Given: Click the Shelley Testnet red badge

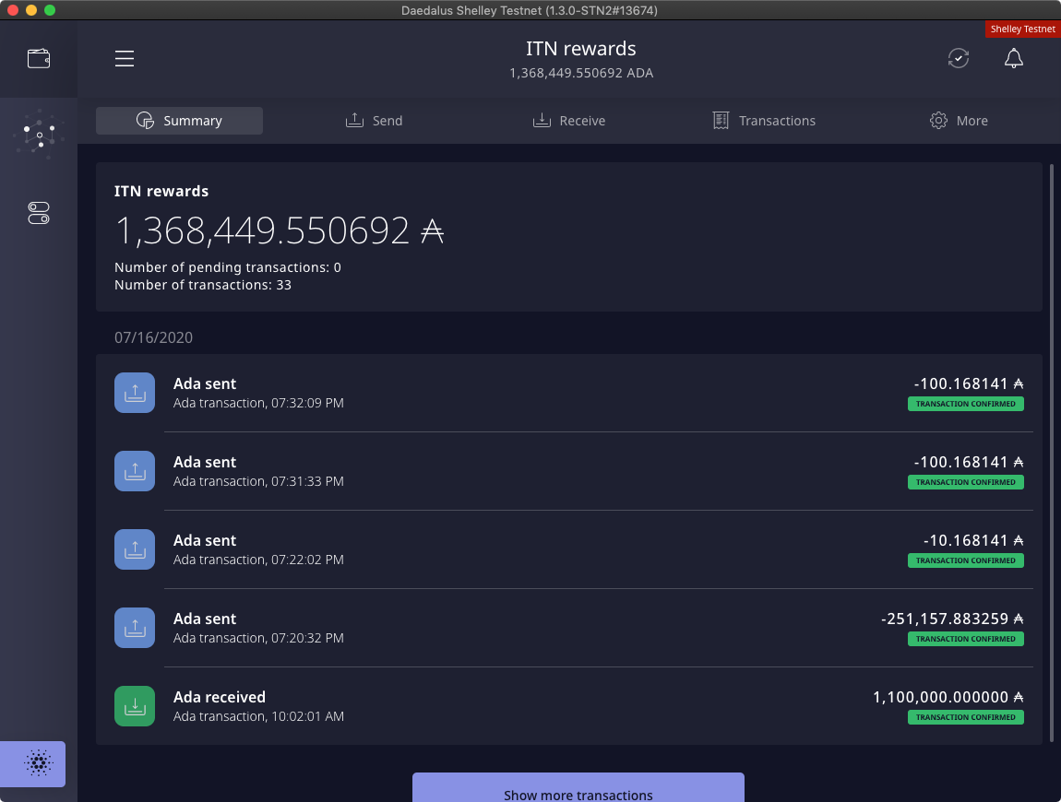Looking at the screenshot, I should (1022, 29).
